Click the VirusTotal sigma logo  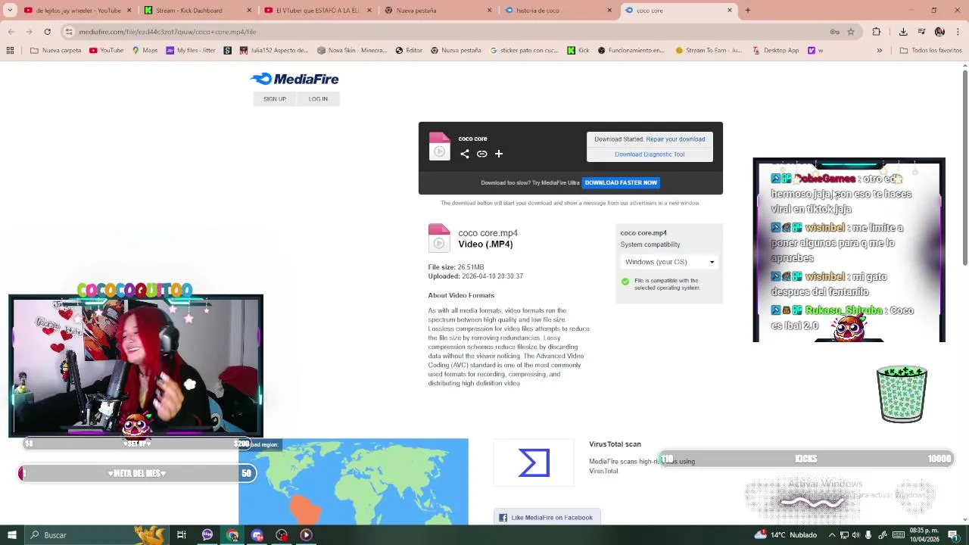pos(534,462)
